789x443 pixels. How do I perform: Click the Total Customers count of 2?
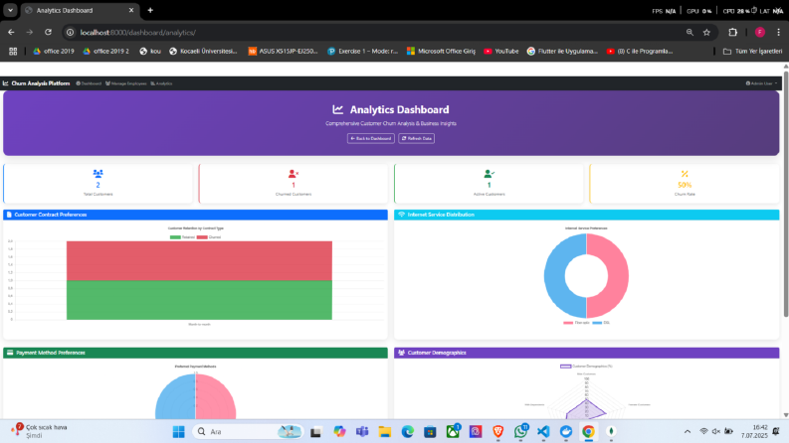99,185
